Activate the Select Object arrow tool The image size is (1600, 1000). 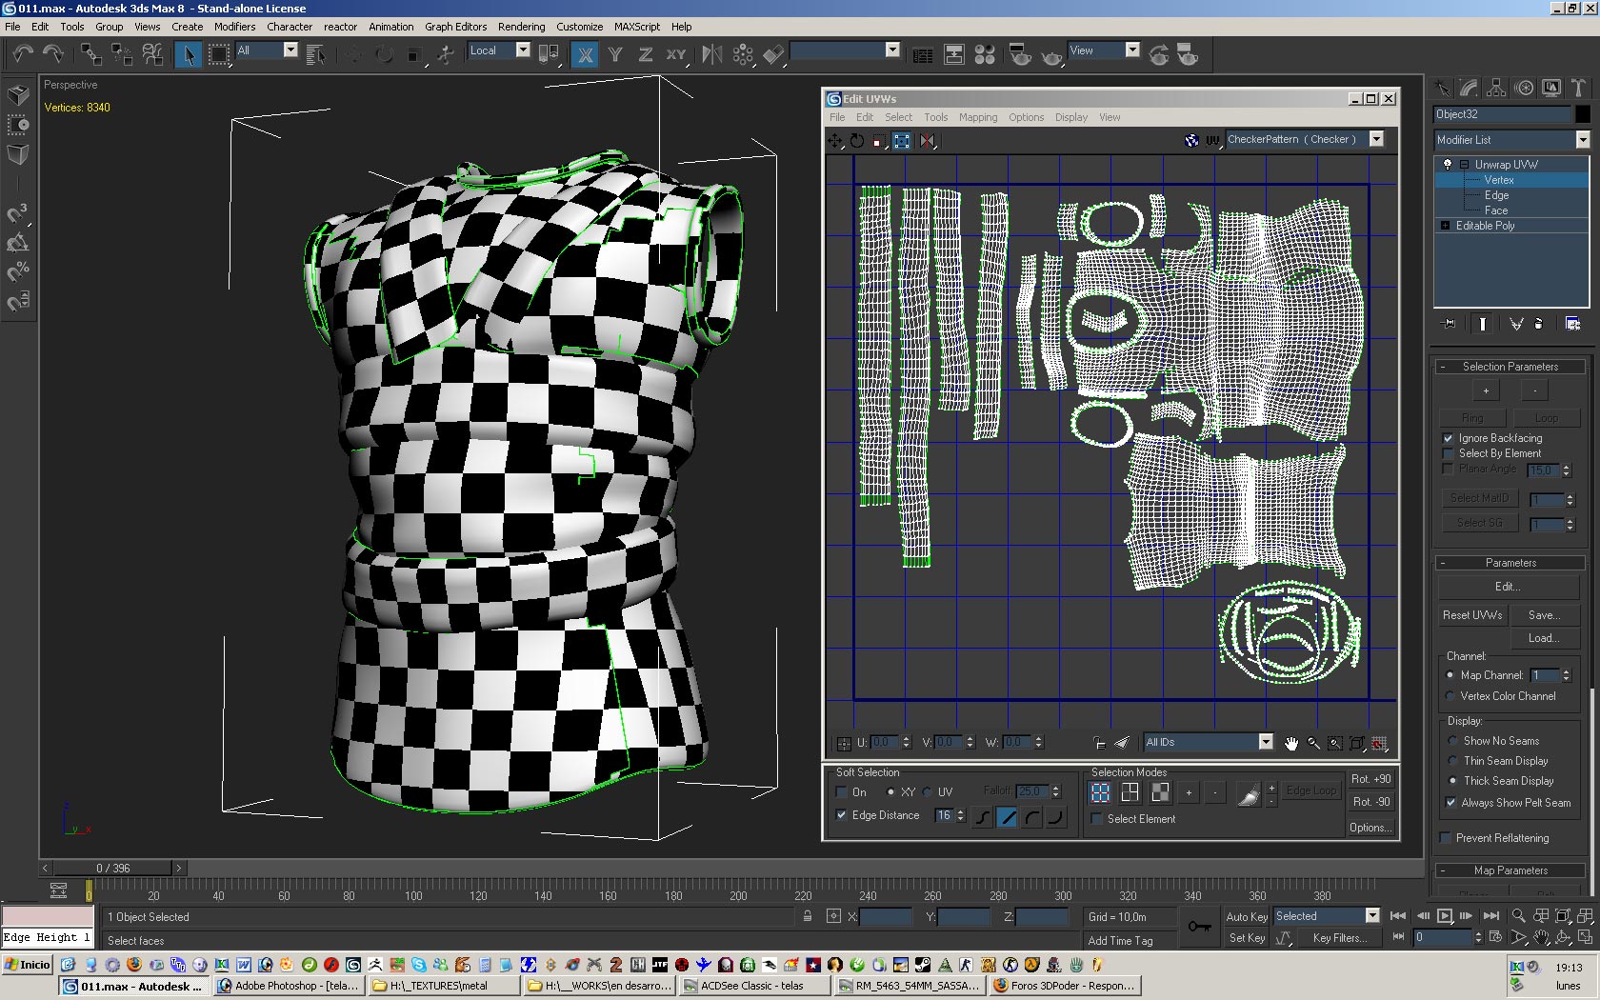(x=189, y=54)
